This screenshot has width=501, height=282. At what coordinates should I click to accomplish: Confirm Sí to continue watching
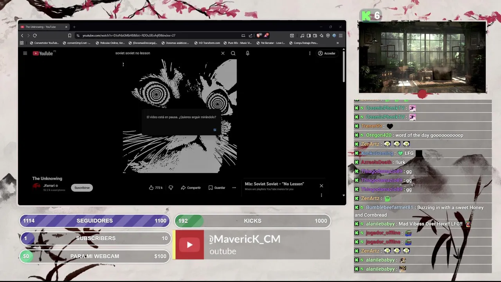coord(214,130)
